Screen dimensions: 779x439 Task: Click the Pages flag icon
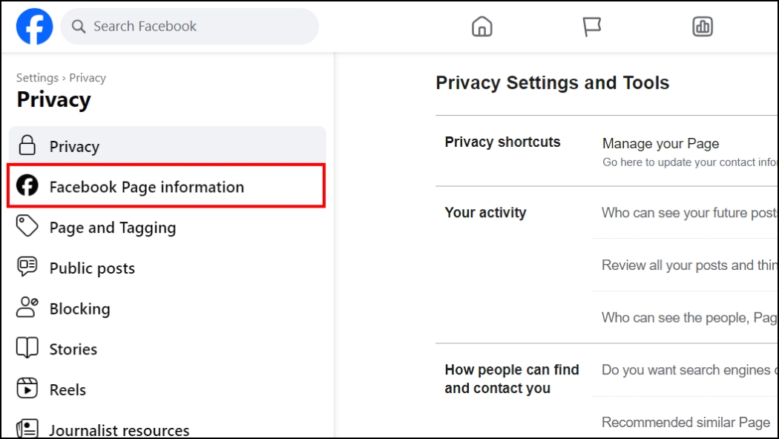[x=592, y=26]
